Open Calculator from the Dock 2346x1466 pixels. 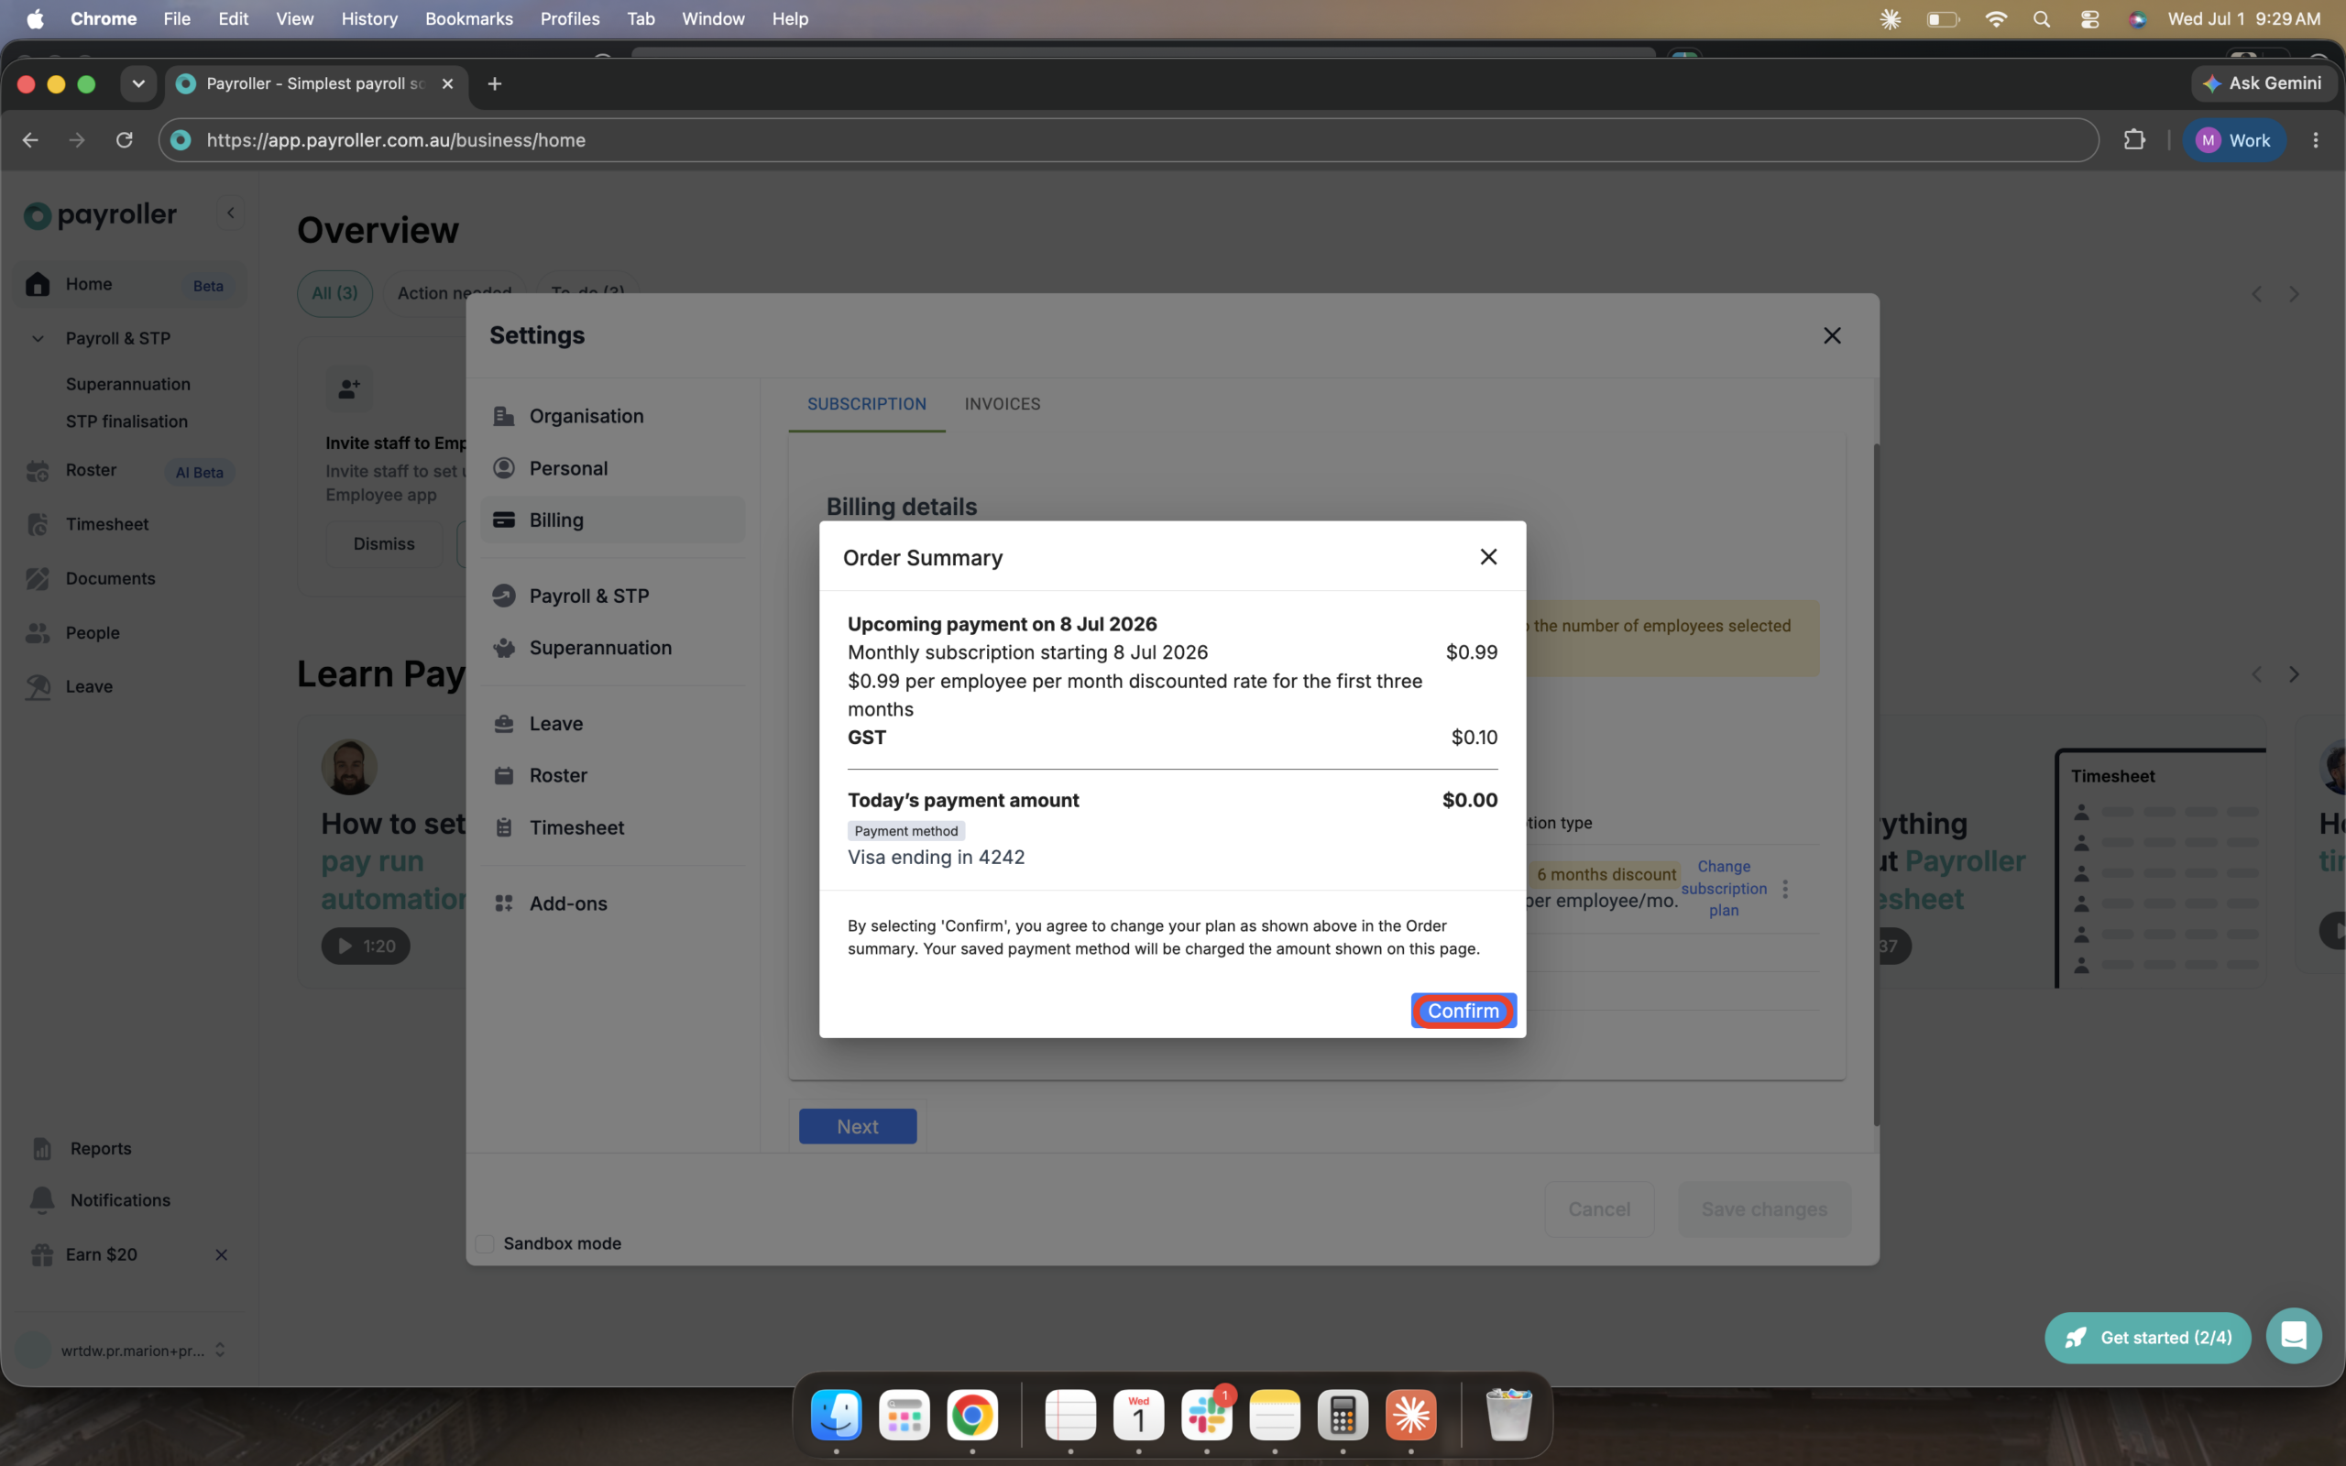tap(1343, 1416)
